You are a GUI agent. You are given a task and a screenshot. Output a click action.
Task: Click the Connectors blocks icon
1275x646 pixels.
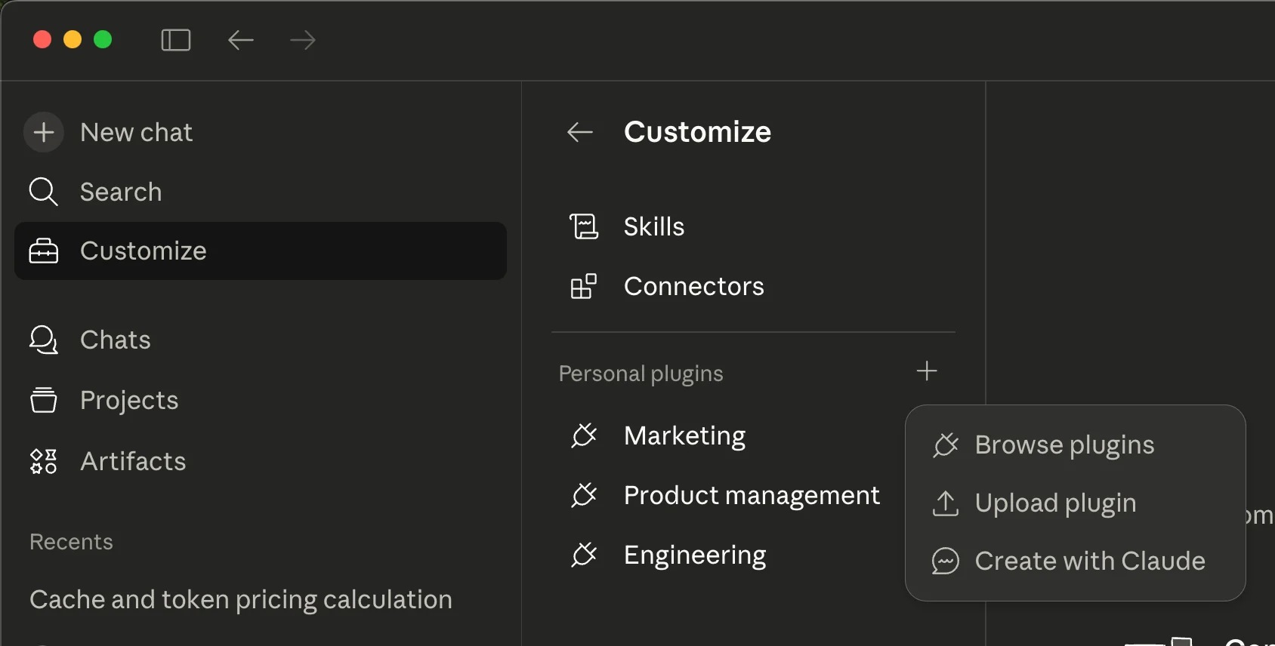click(584, 286)
